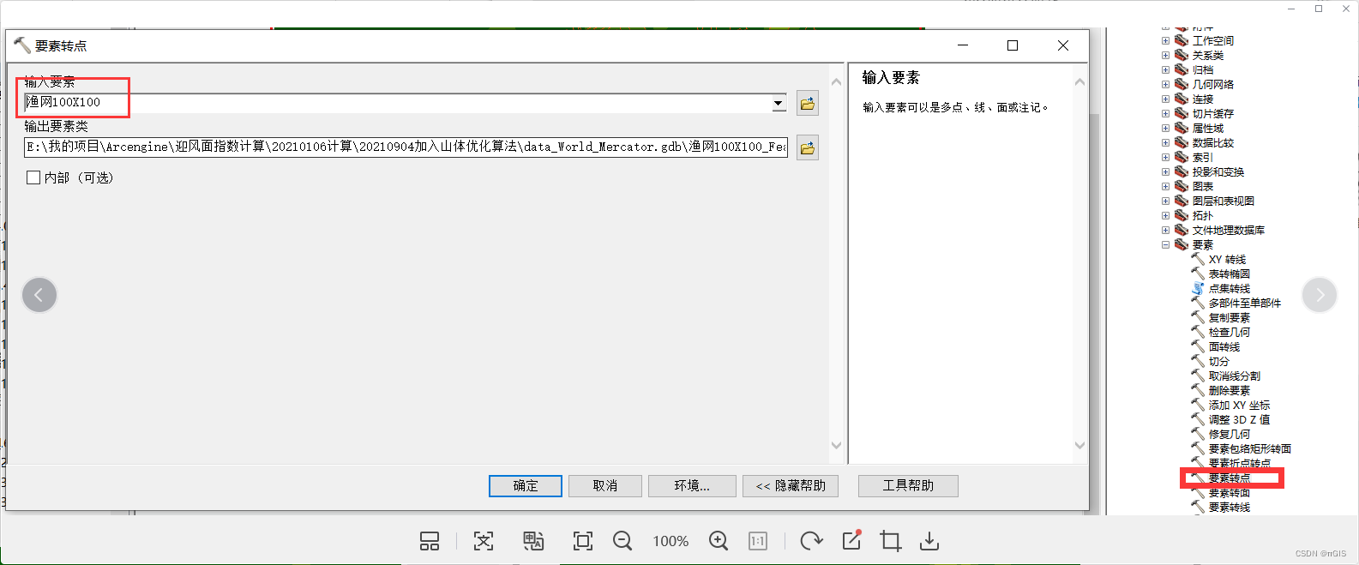Screen dimensions: 1359x565
Task: Expand the 图层和表视图 toolset
Action: point(1165,201)
